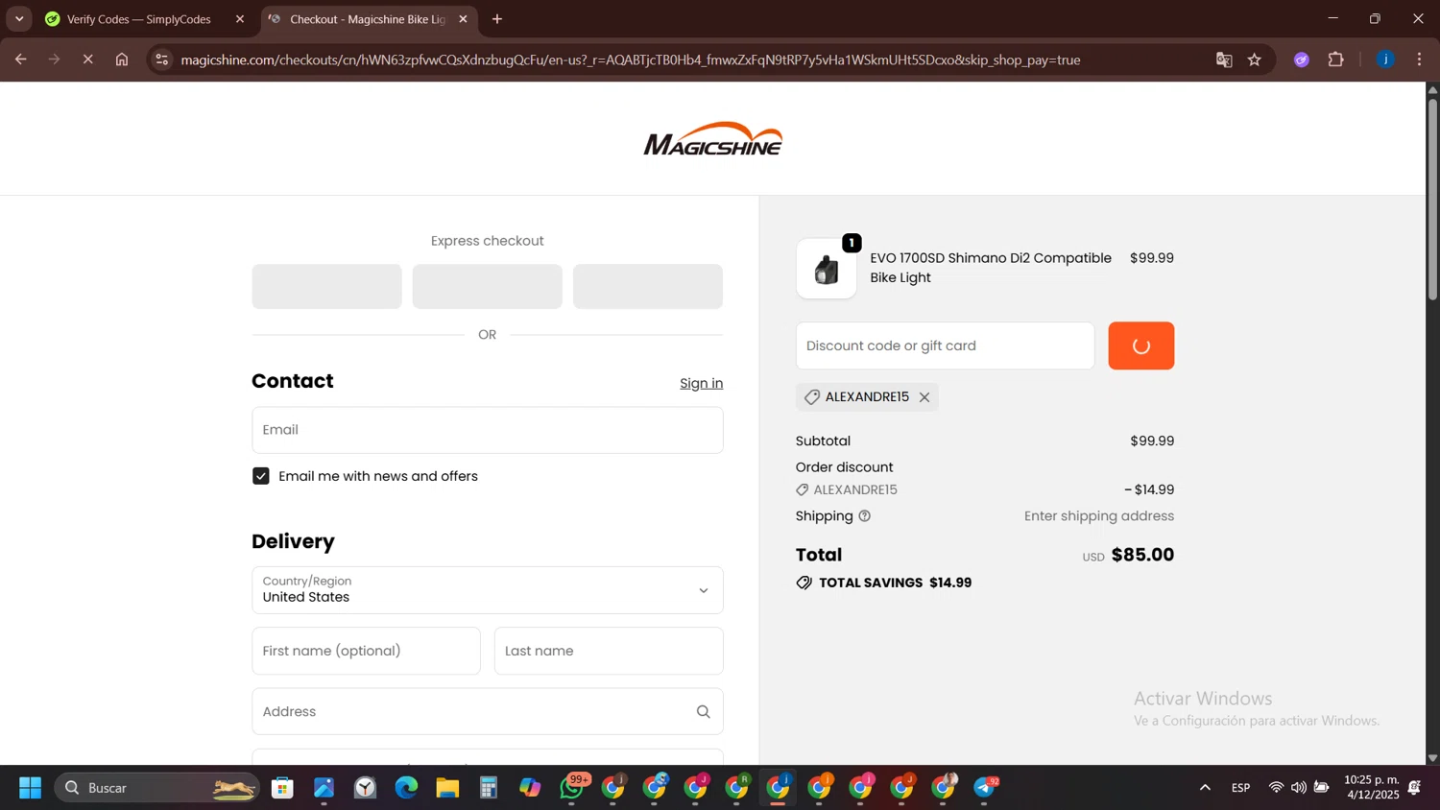This screenshot has height=810, width=1440.
Task: Click the Magicshine logo
Action: coord(713,139)
